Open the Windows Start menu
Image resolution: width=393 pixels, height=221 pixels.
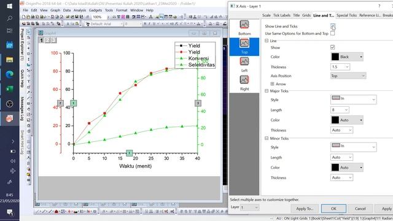[10, 6]
